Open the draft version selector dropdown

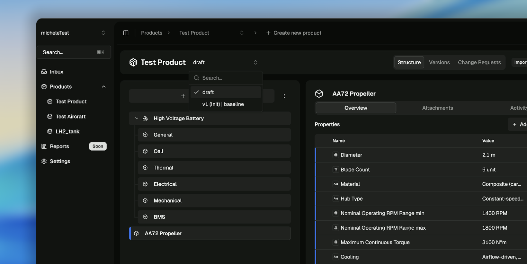click(226, 62)
